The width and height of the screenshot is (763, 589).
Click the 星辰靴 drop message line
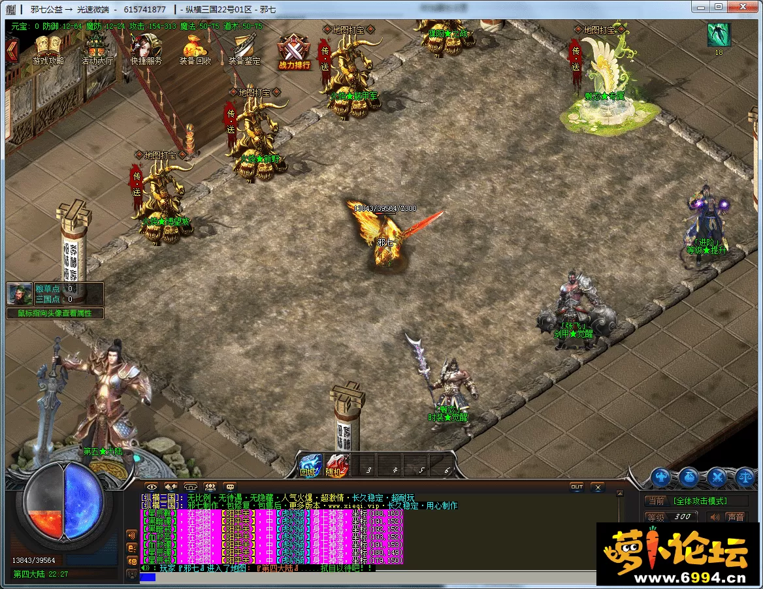[x=272, y=513]
